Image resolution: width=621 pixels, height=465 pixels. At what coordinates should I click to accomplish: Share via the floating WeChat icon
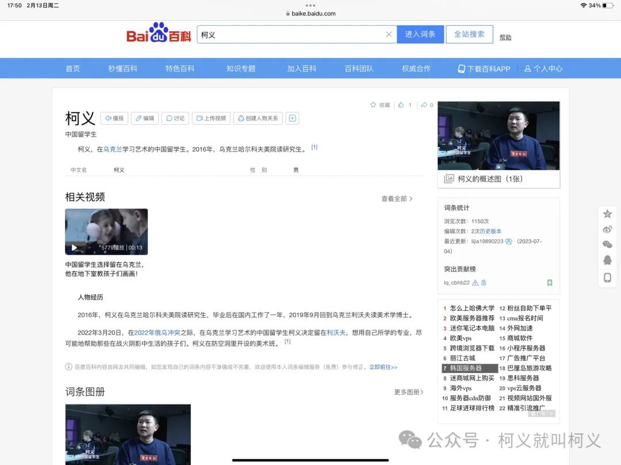[607, 244]
